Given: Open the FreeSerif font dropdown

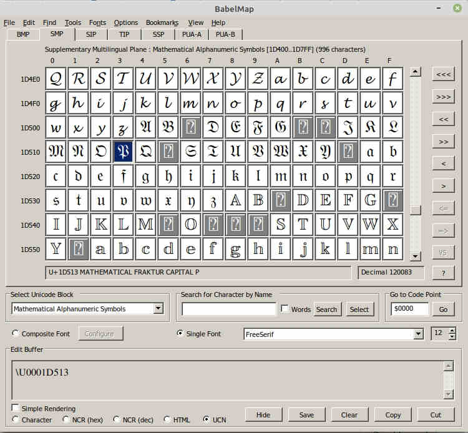Looking at the screenshot, I should point(418,334).
